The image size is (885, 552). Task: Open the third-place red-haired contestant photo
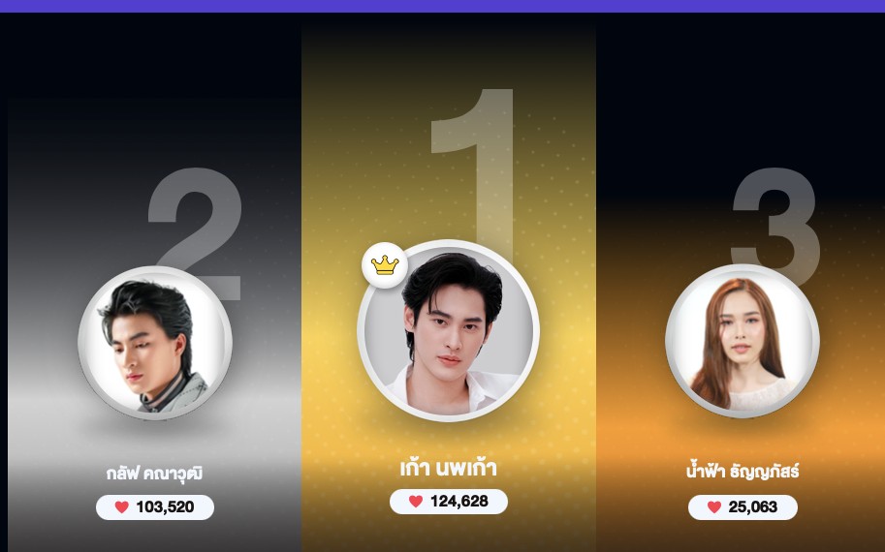[x=743, y=341]
